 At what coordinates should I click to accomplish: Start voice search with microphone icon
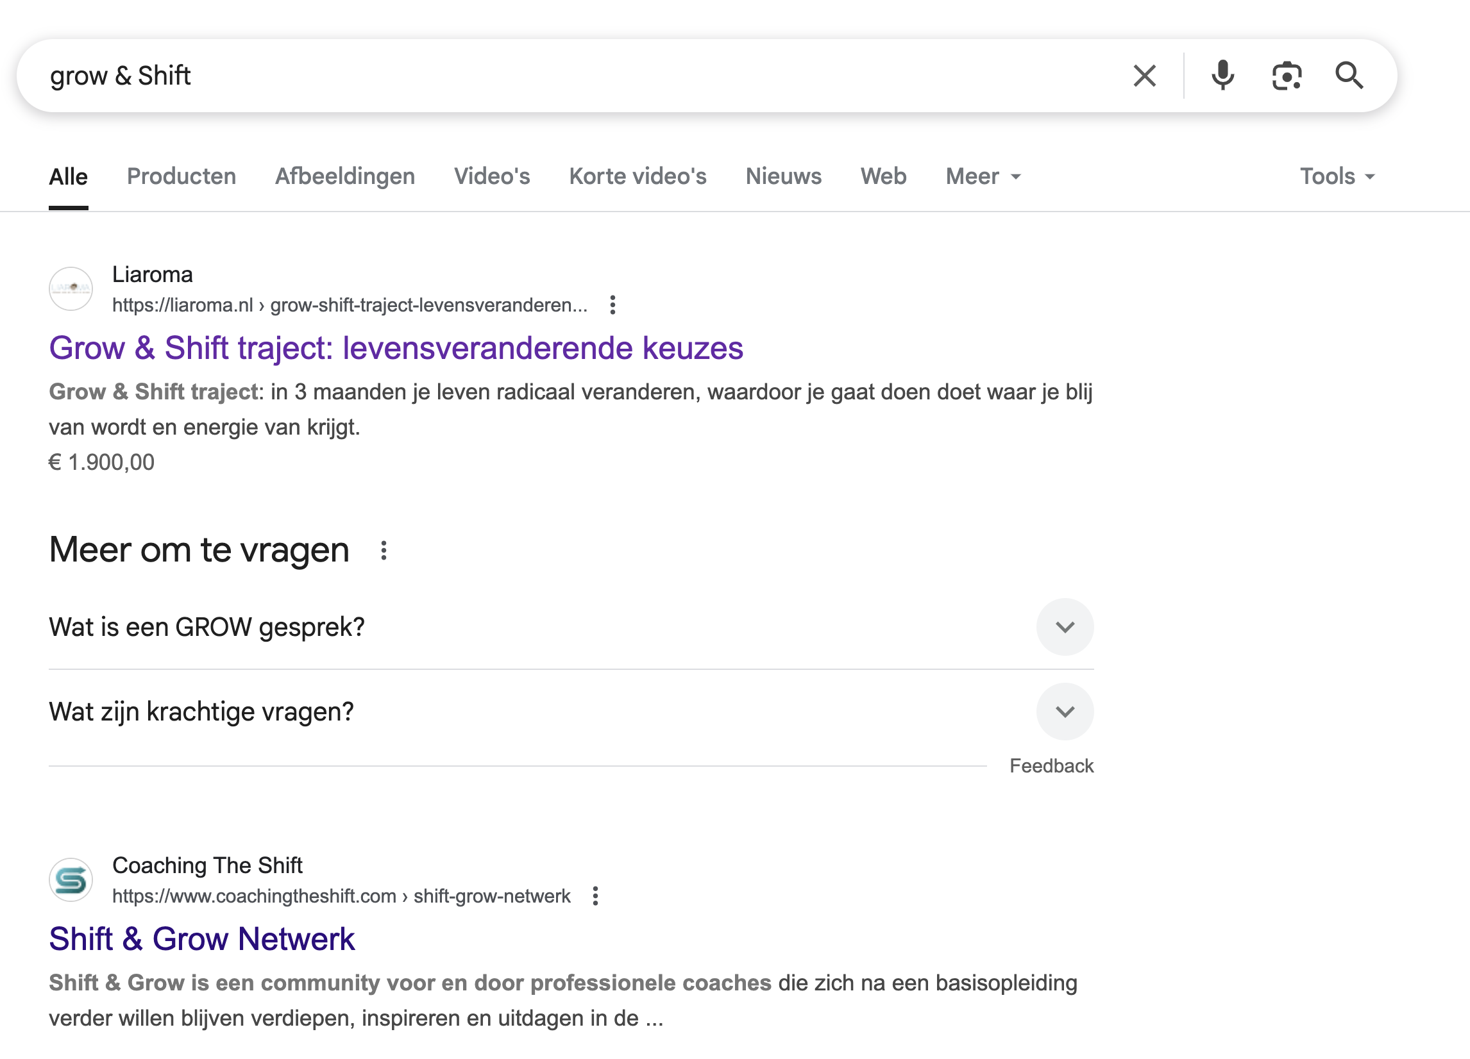tap(1222, 76)
